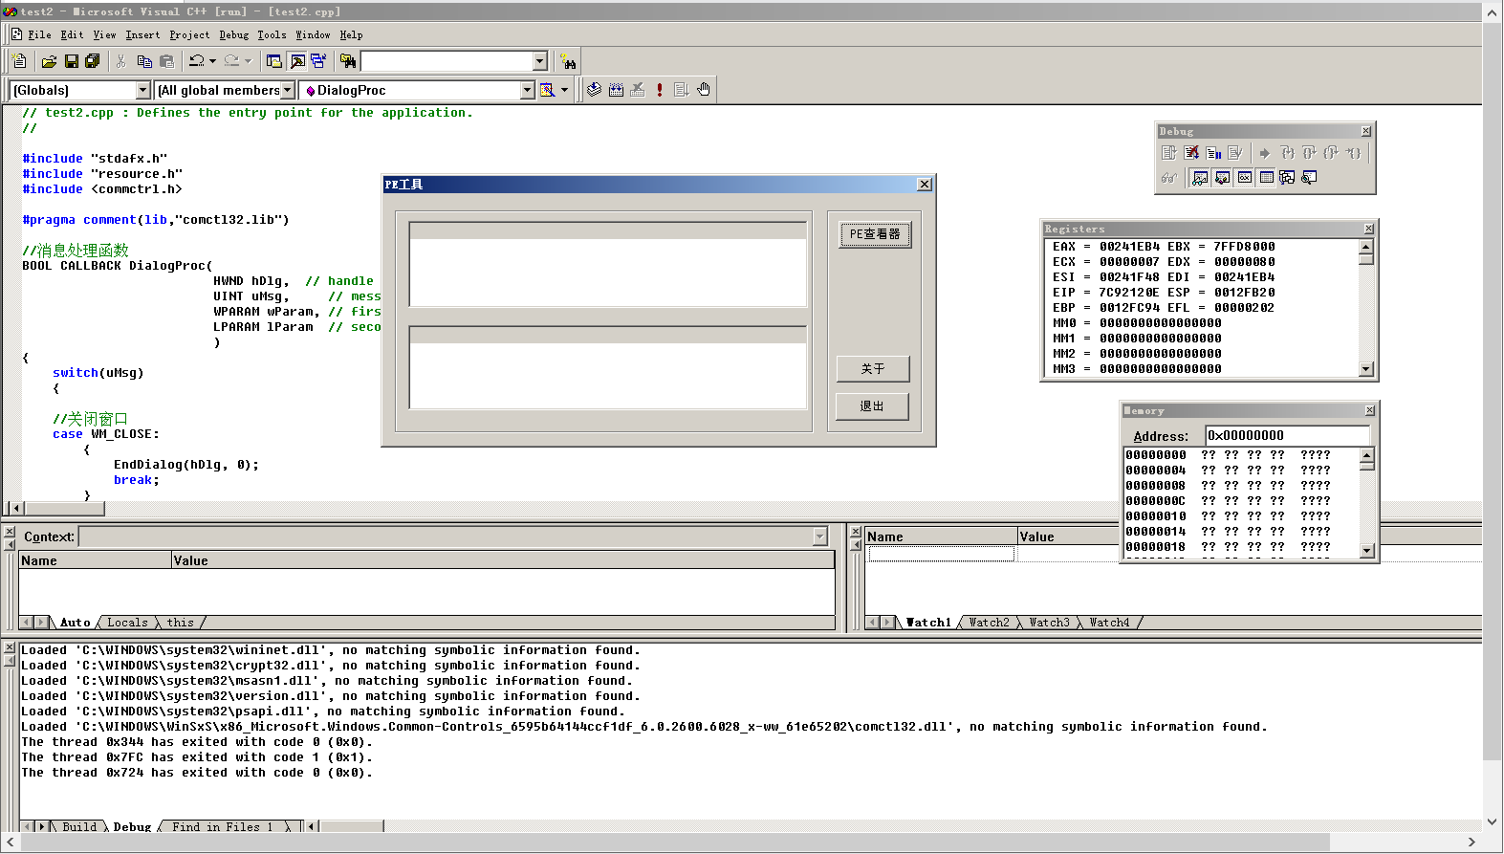Viewport: 1504px width, 854px height.
Task: Click the WizardBar actions icon
Action: coord(547,90)
